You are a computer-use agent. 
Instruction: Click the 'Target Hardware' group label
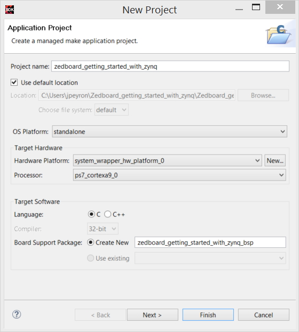pyautogui.click(x=38, y=148)
